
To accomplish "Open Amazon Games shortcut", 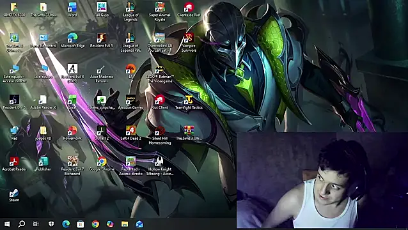I will pyautogui.click(x=130, y=102).
